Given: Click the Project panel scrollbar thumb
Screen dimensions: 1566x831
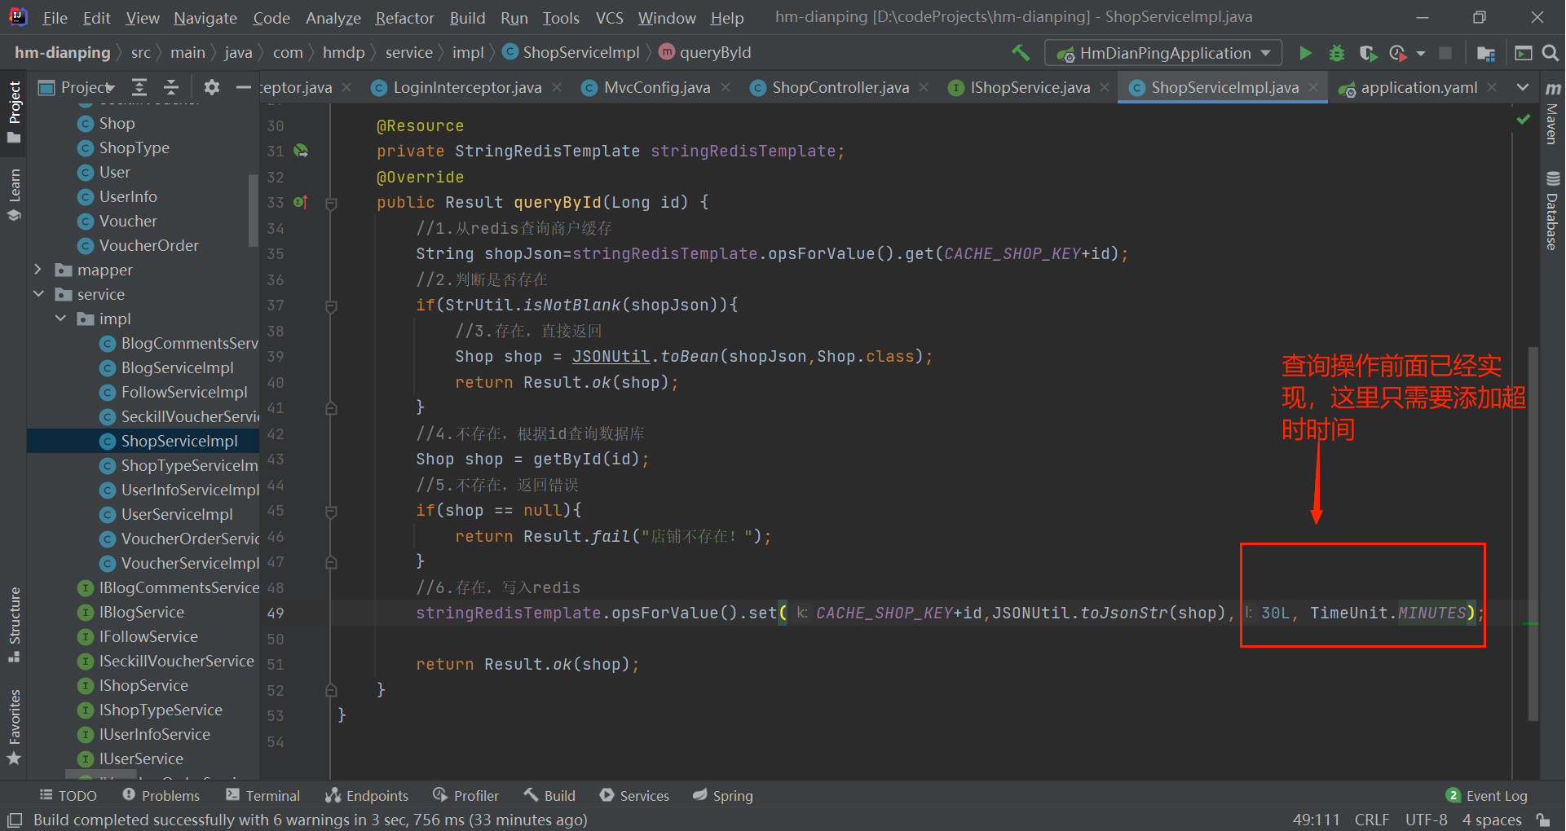Looking at the screenshot, I should point(253,210).
